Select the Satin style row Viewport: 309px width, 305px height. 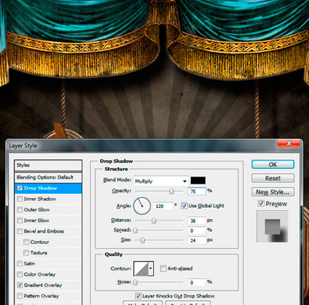tap(48, 264)
